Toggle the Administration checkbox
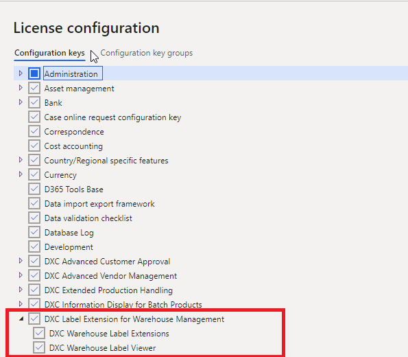 pyautogui.click(x=34, y=73)
